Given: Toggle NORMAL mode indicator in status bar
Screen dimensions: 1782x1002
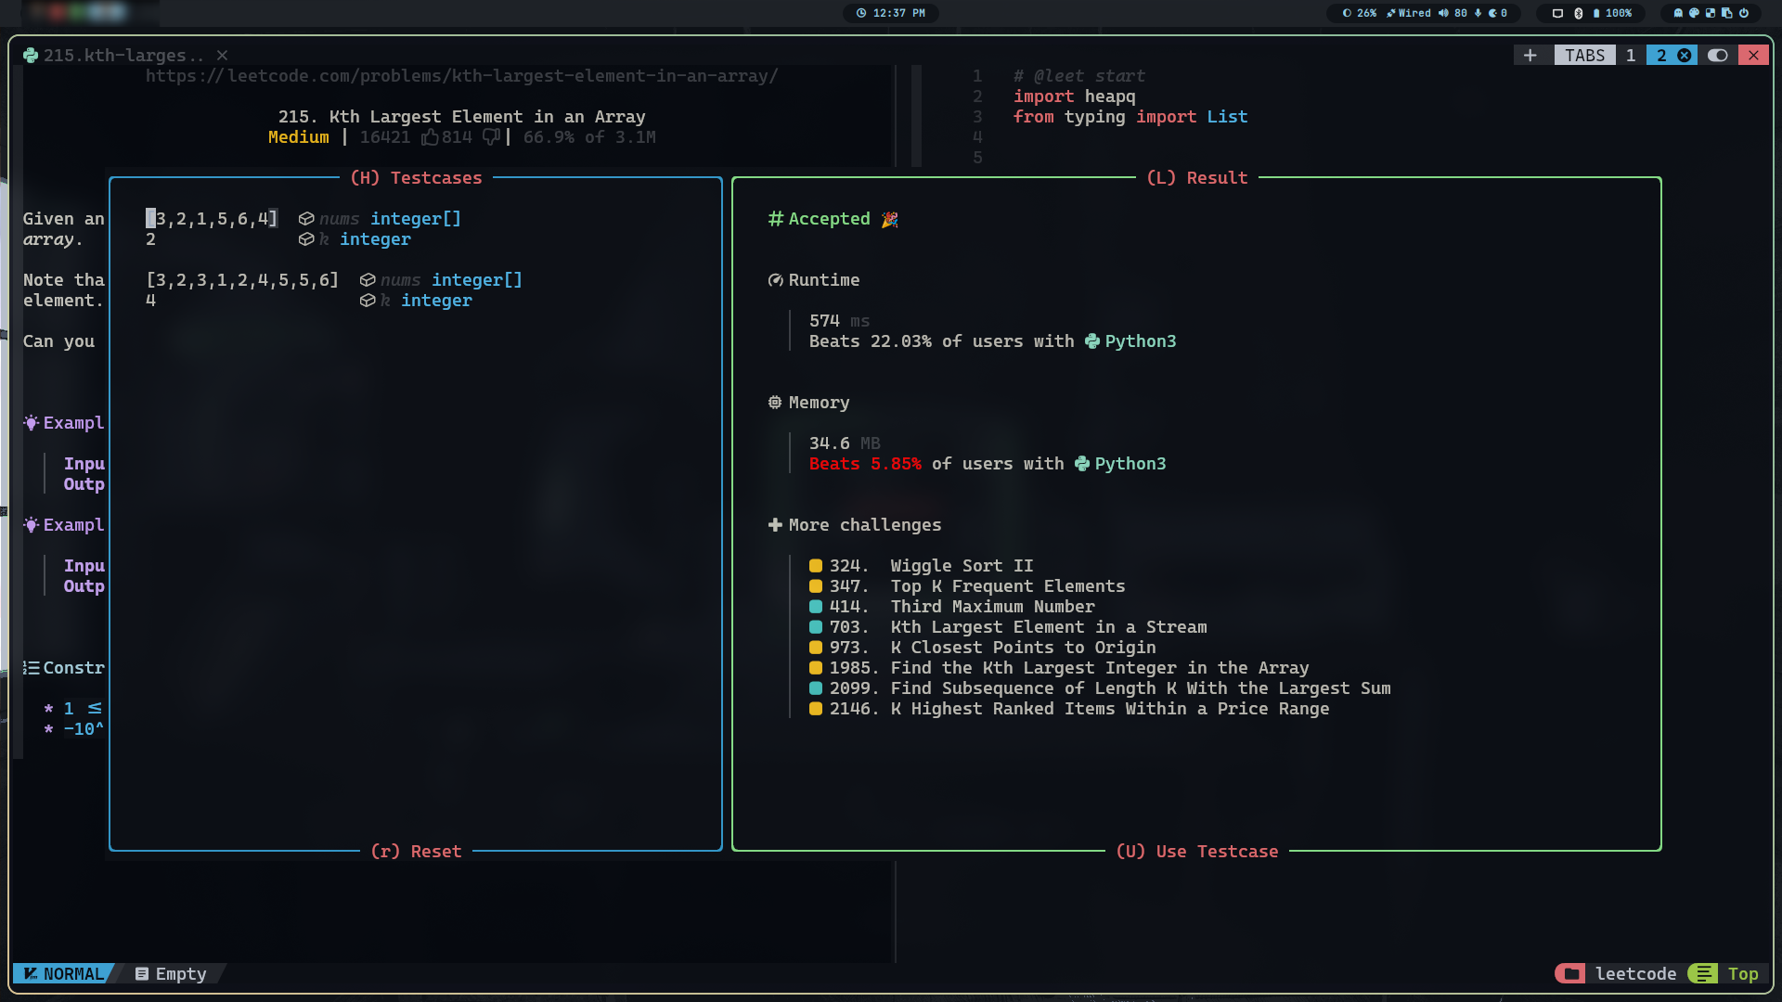Looking at the screenshot, I should pos(64,972).
